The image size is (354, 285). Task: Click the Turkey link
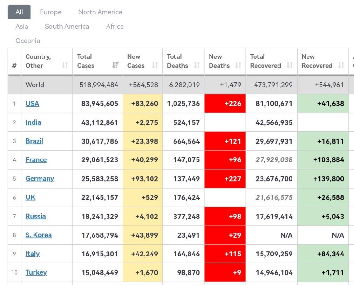tap(36, 272)
